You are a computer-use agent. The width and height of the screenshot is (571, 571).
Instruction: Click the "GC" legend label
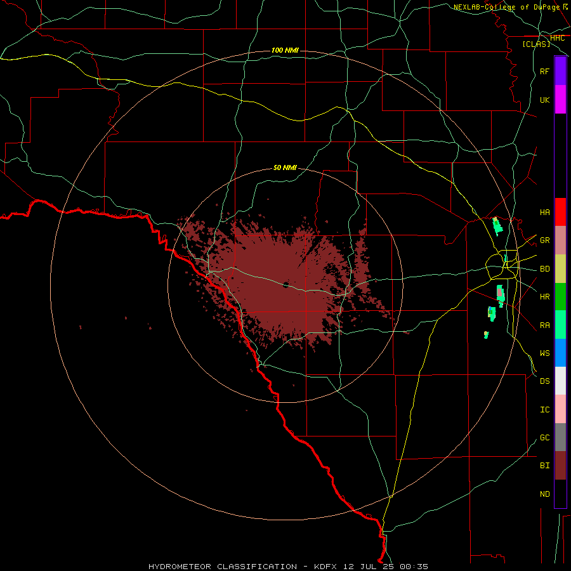click(x=544, y=438)
